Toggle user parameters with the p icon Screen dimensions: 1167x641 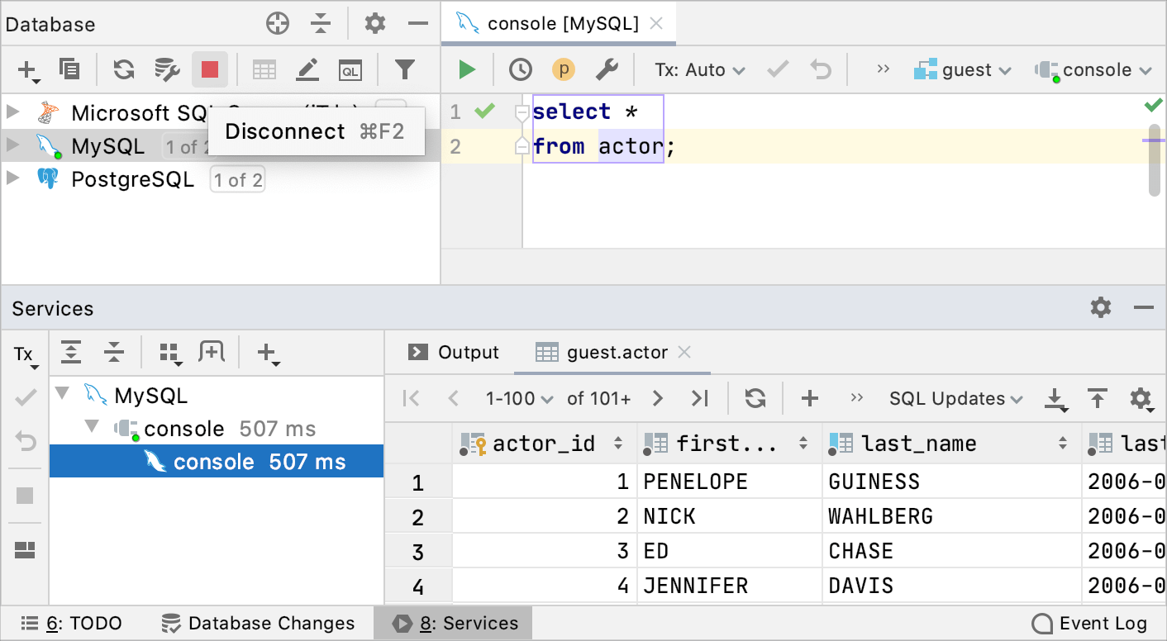564,69
